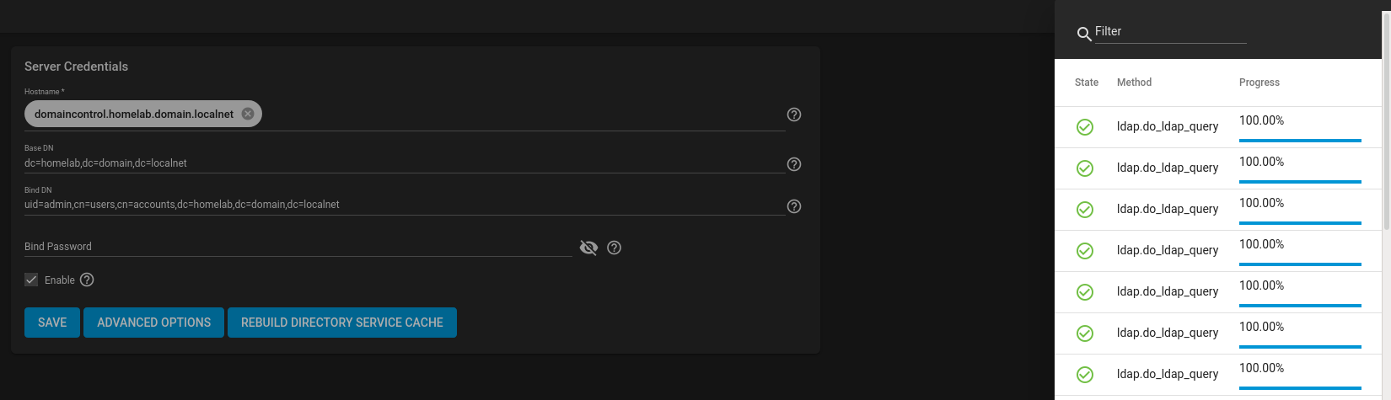Viewport: 1391px width, 400px height.
Task: Click the first job's green success icon
Action: click(x=1085, y=127)
